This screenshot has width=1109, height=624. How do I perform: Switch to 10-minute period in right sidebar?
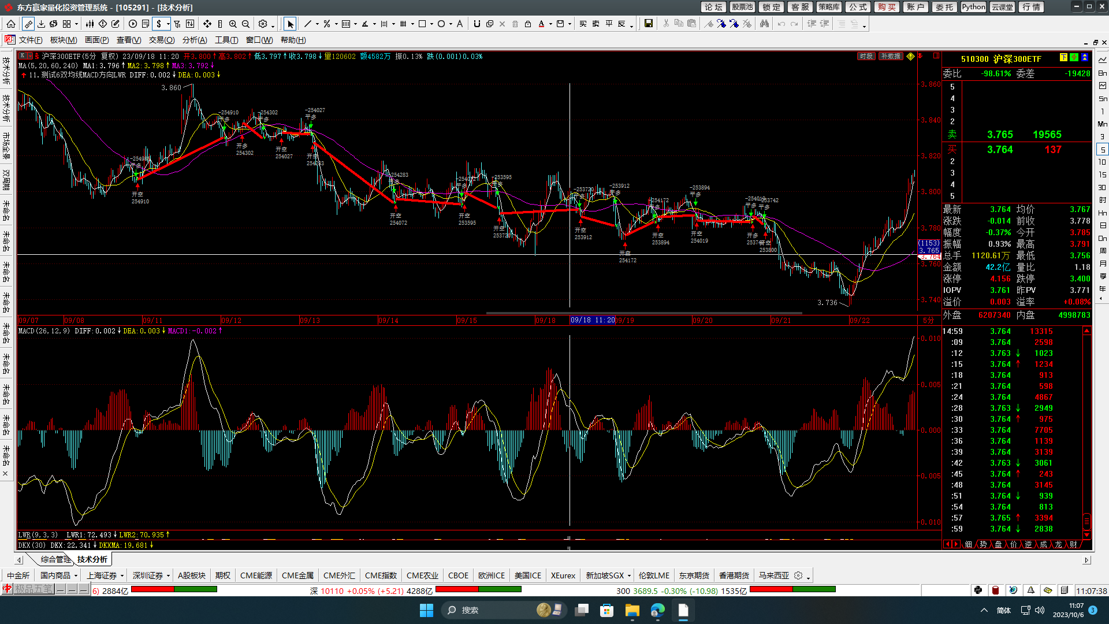[1102, 162]
